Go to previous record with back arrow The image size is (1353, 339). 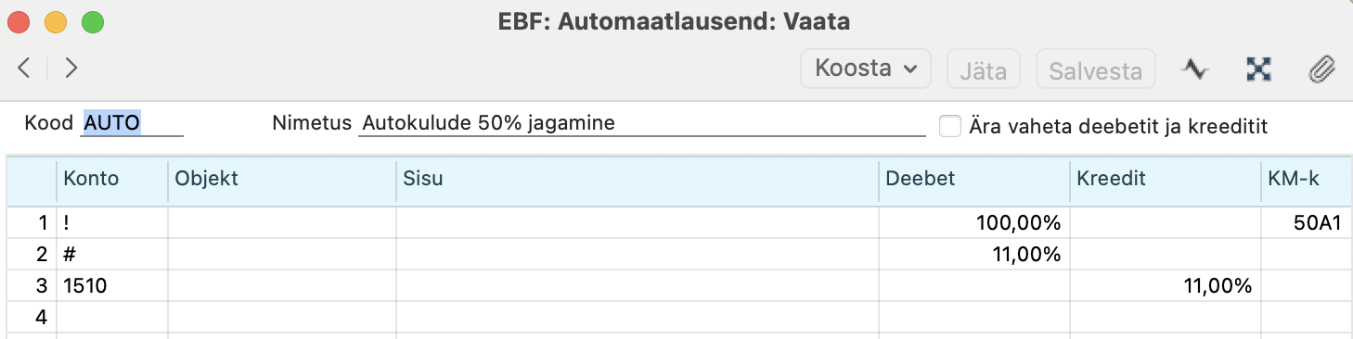tap(25, 68)
